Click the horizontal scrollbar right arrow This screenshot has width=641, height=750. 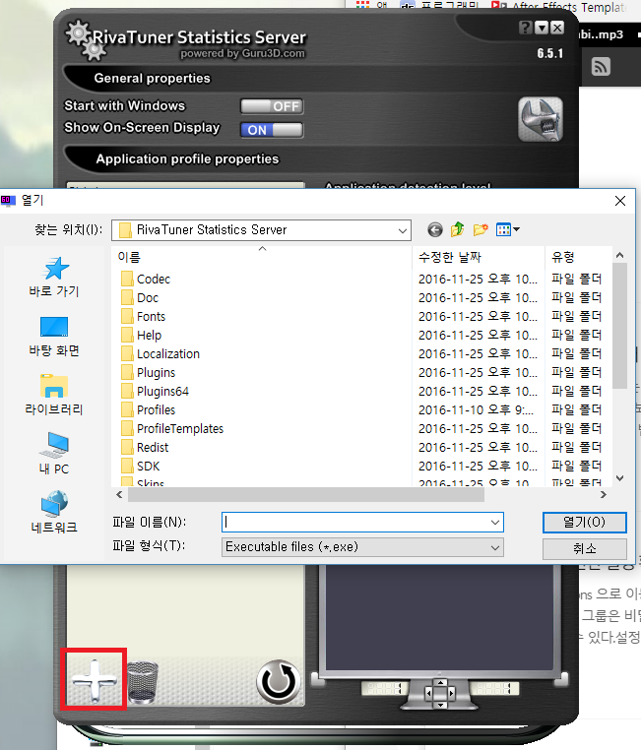604,494
